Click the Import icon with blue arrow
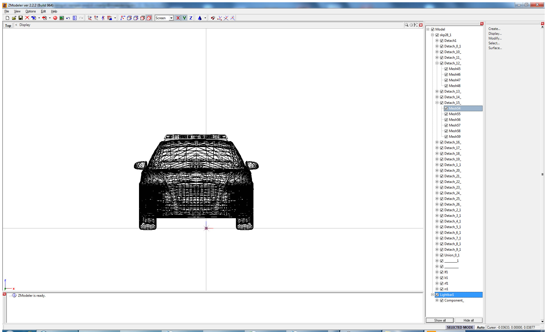The image size is (547, 332). pos(34,18)
